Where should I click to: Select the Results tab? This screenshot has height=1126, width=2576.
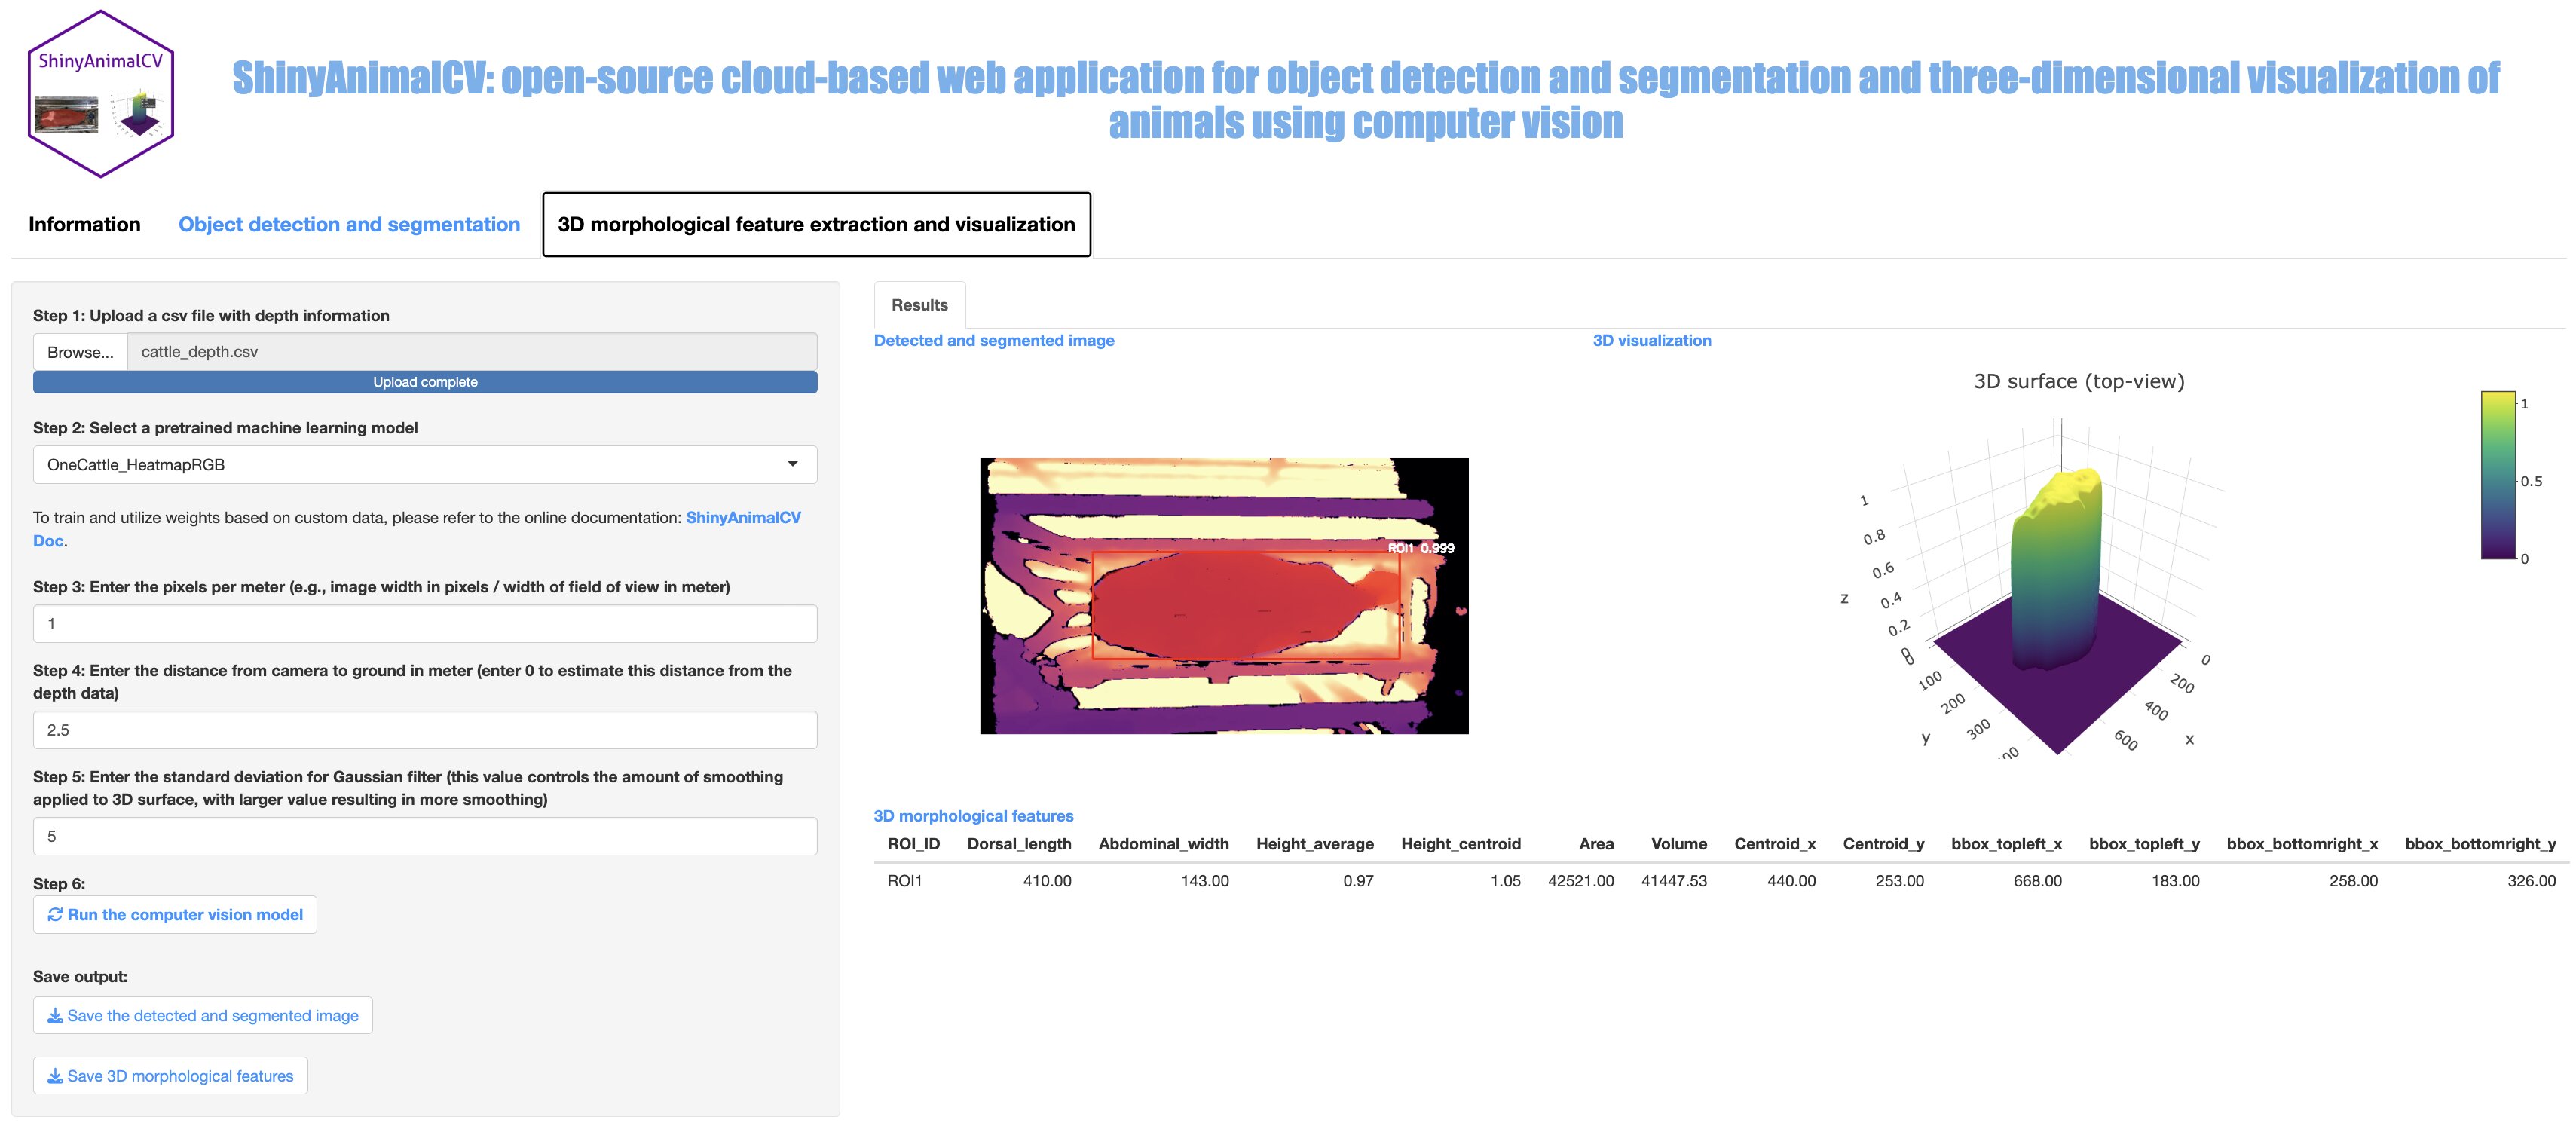click(x=919, y=305)
